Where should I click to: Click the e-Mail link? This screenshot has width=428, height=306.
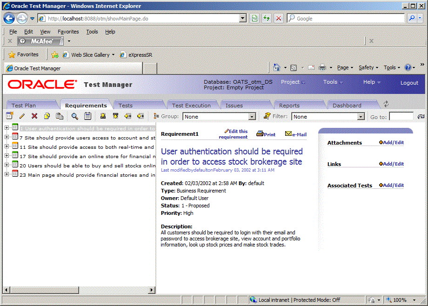tap(295, 134)
